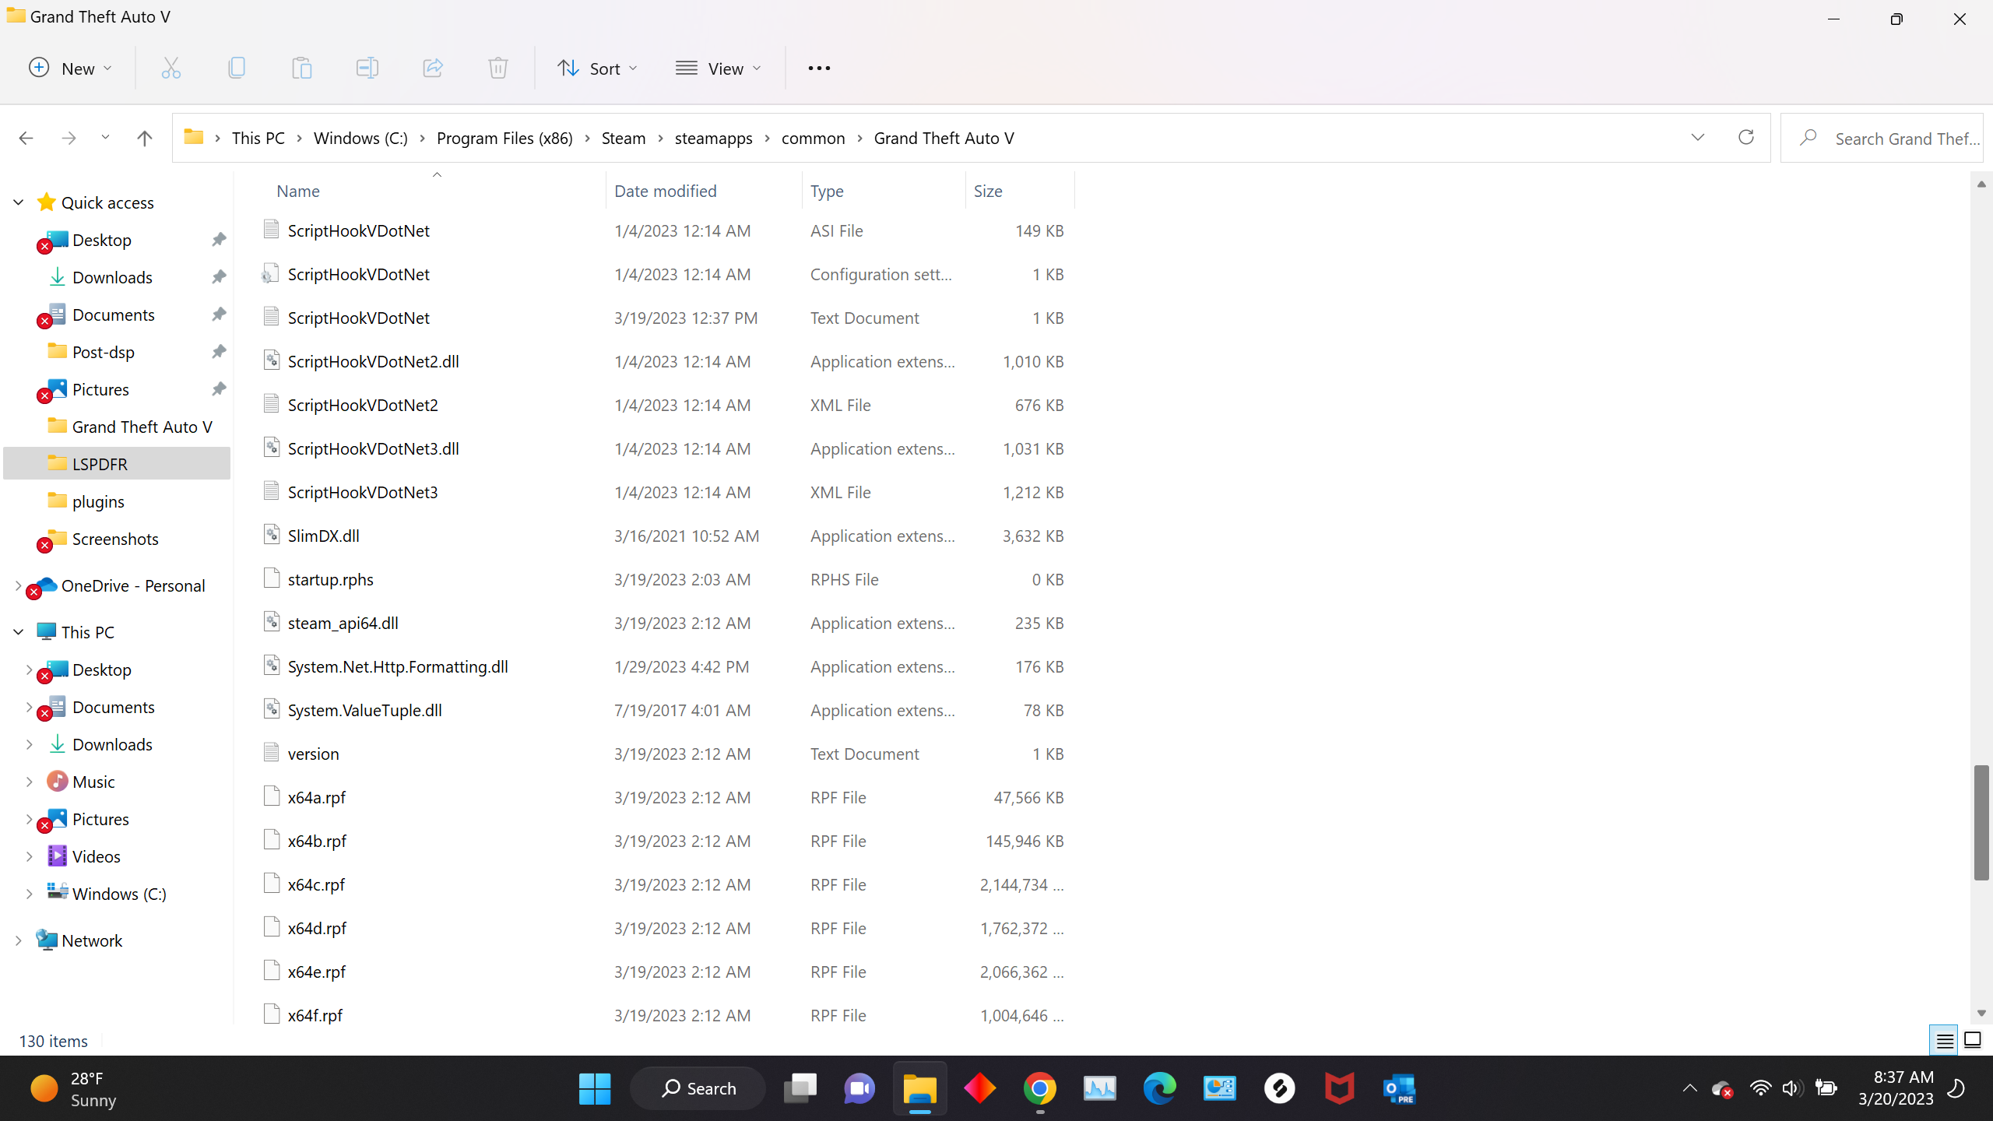Click the Share icon in toolbar
Viewport: 1993px width, 1121px height.
[432, 69]
